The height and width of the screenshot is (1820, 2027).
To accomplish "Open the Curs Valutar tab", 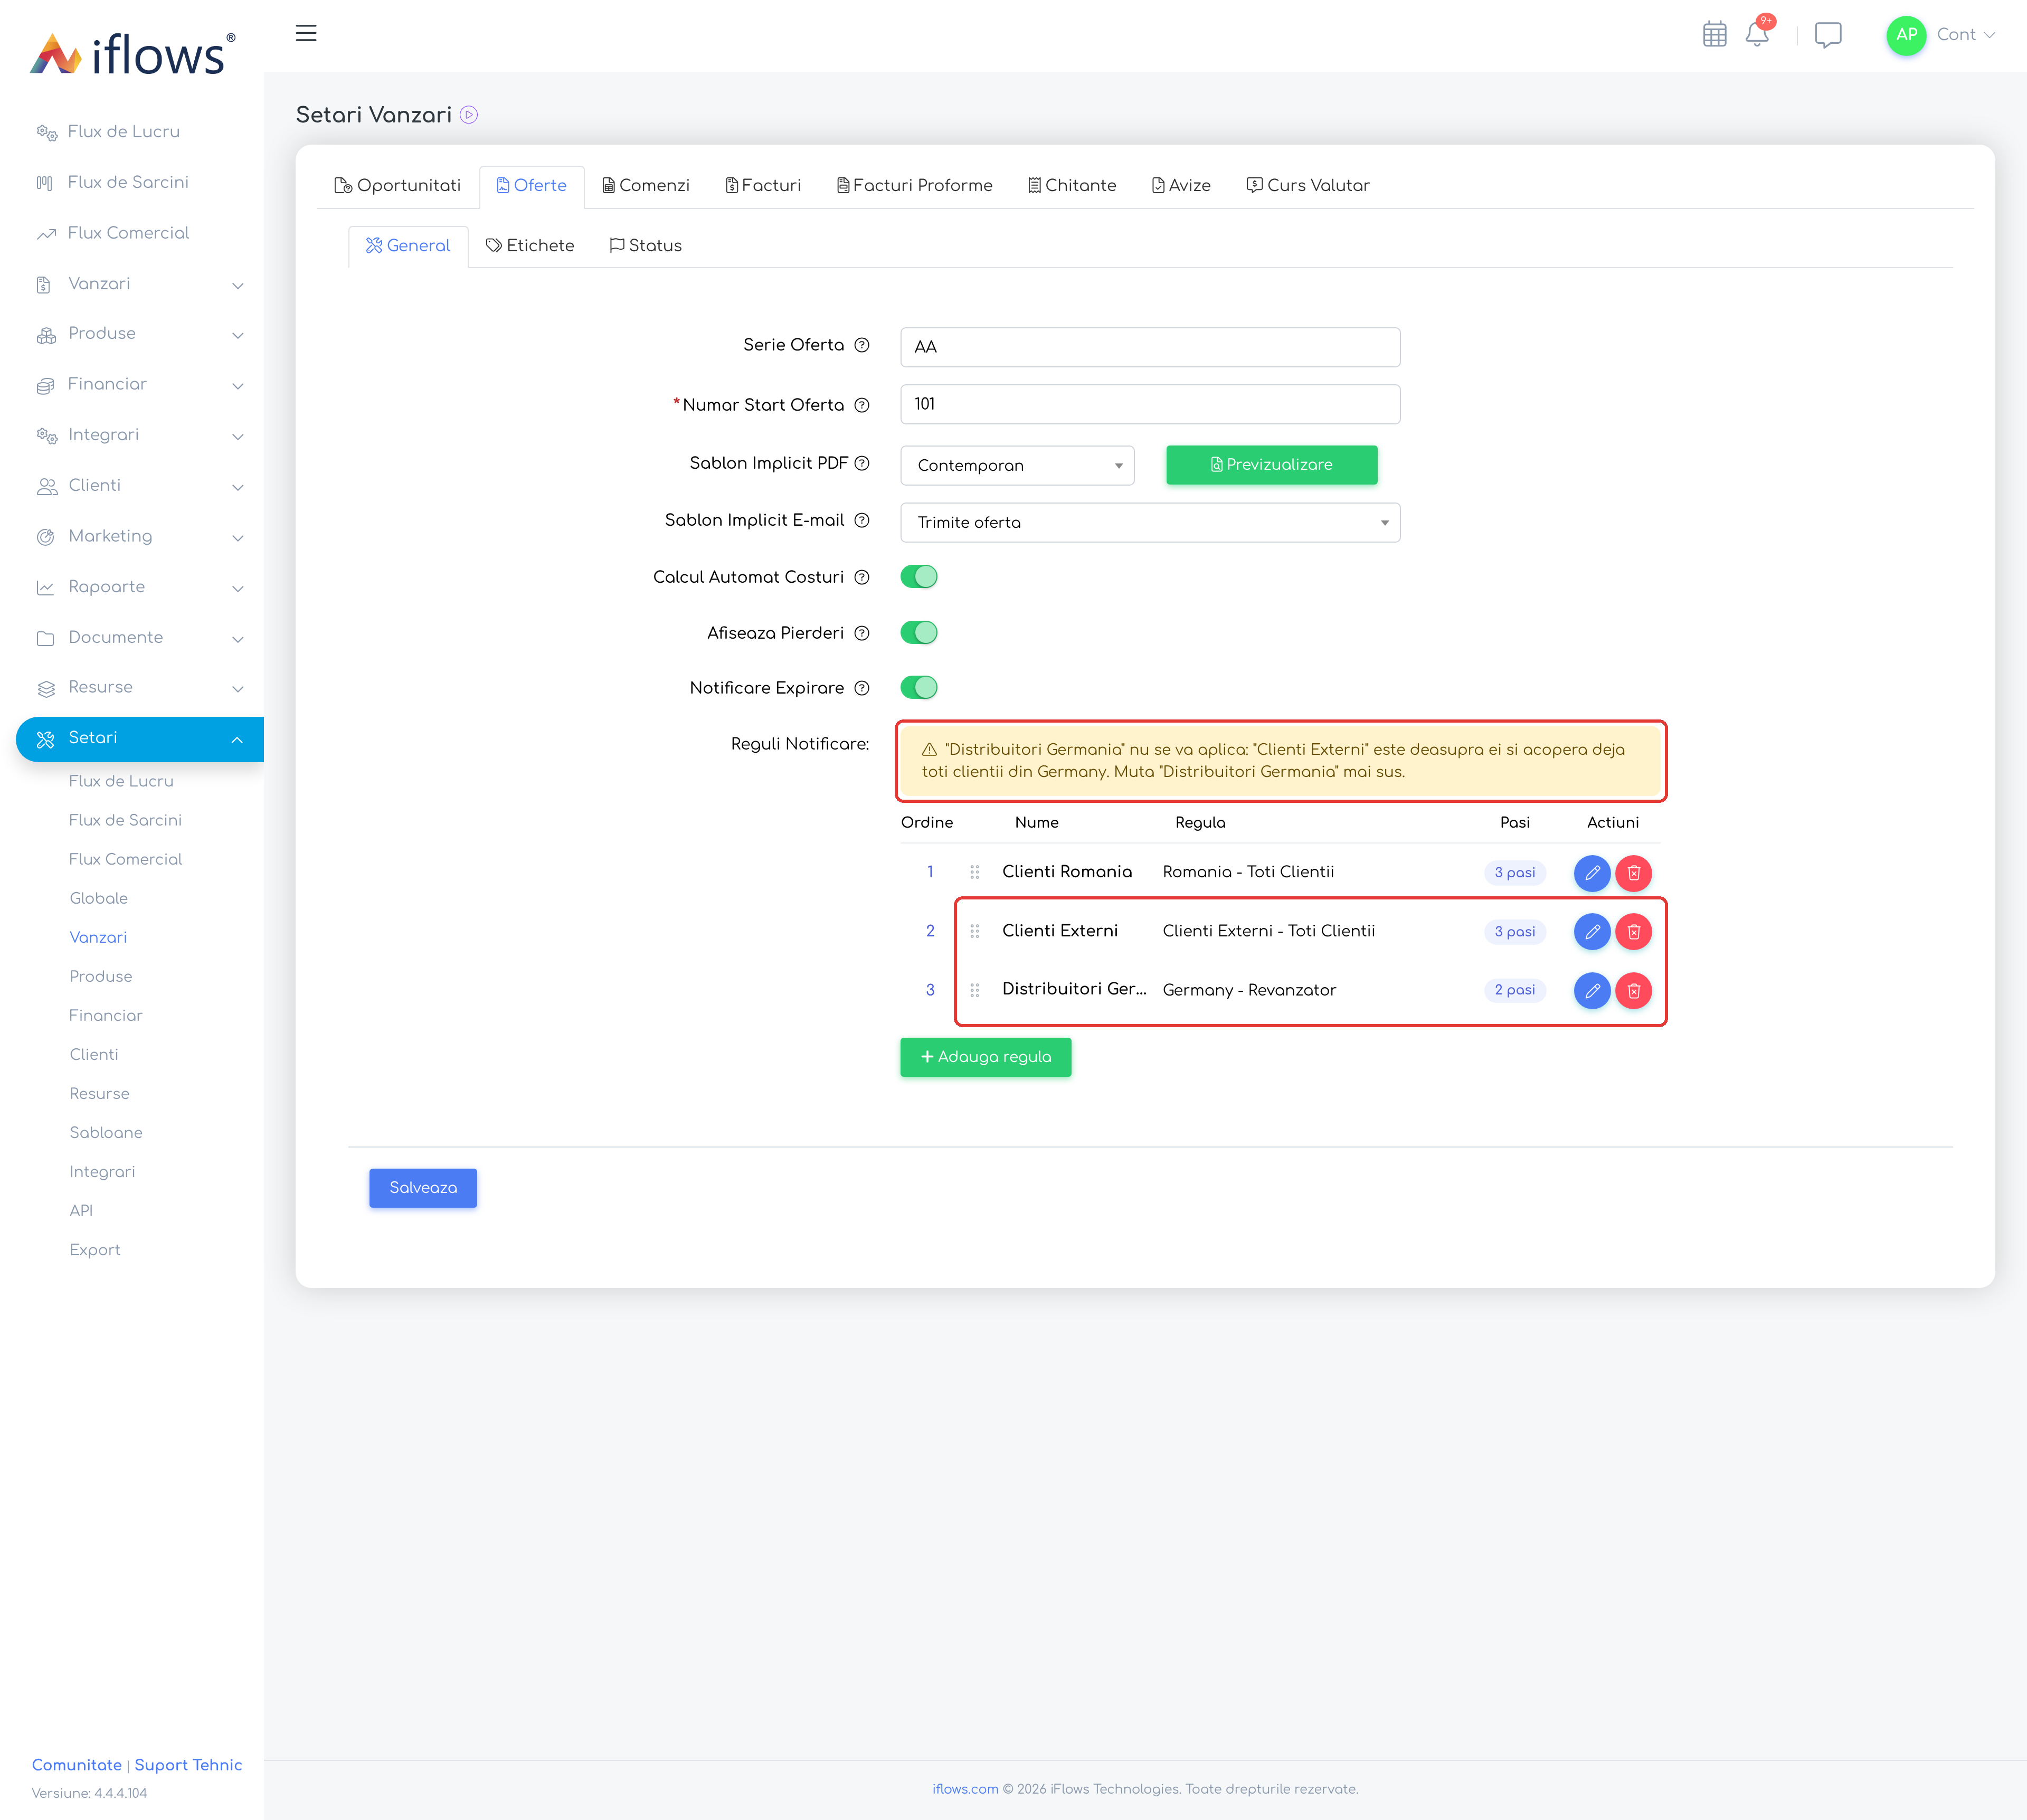I will coord(1308,186).
